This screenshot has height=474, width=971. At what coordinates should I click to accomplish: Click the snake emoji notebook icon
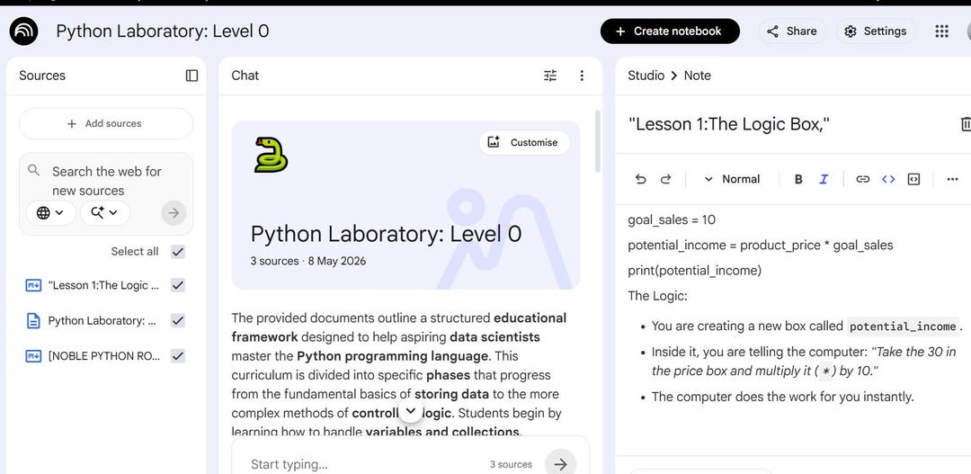tap(272, 155)
